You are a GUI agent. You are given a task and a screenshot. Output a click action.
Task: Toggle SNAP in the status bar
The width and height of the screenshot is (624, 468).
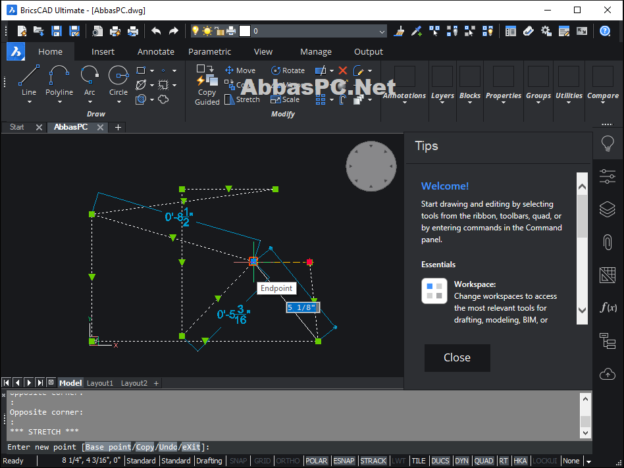point(238,461)
